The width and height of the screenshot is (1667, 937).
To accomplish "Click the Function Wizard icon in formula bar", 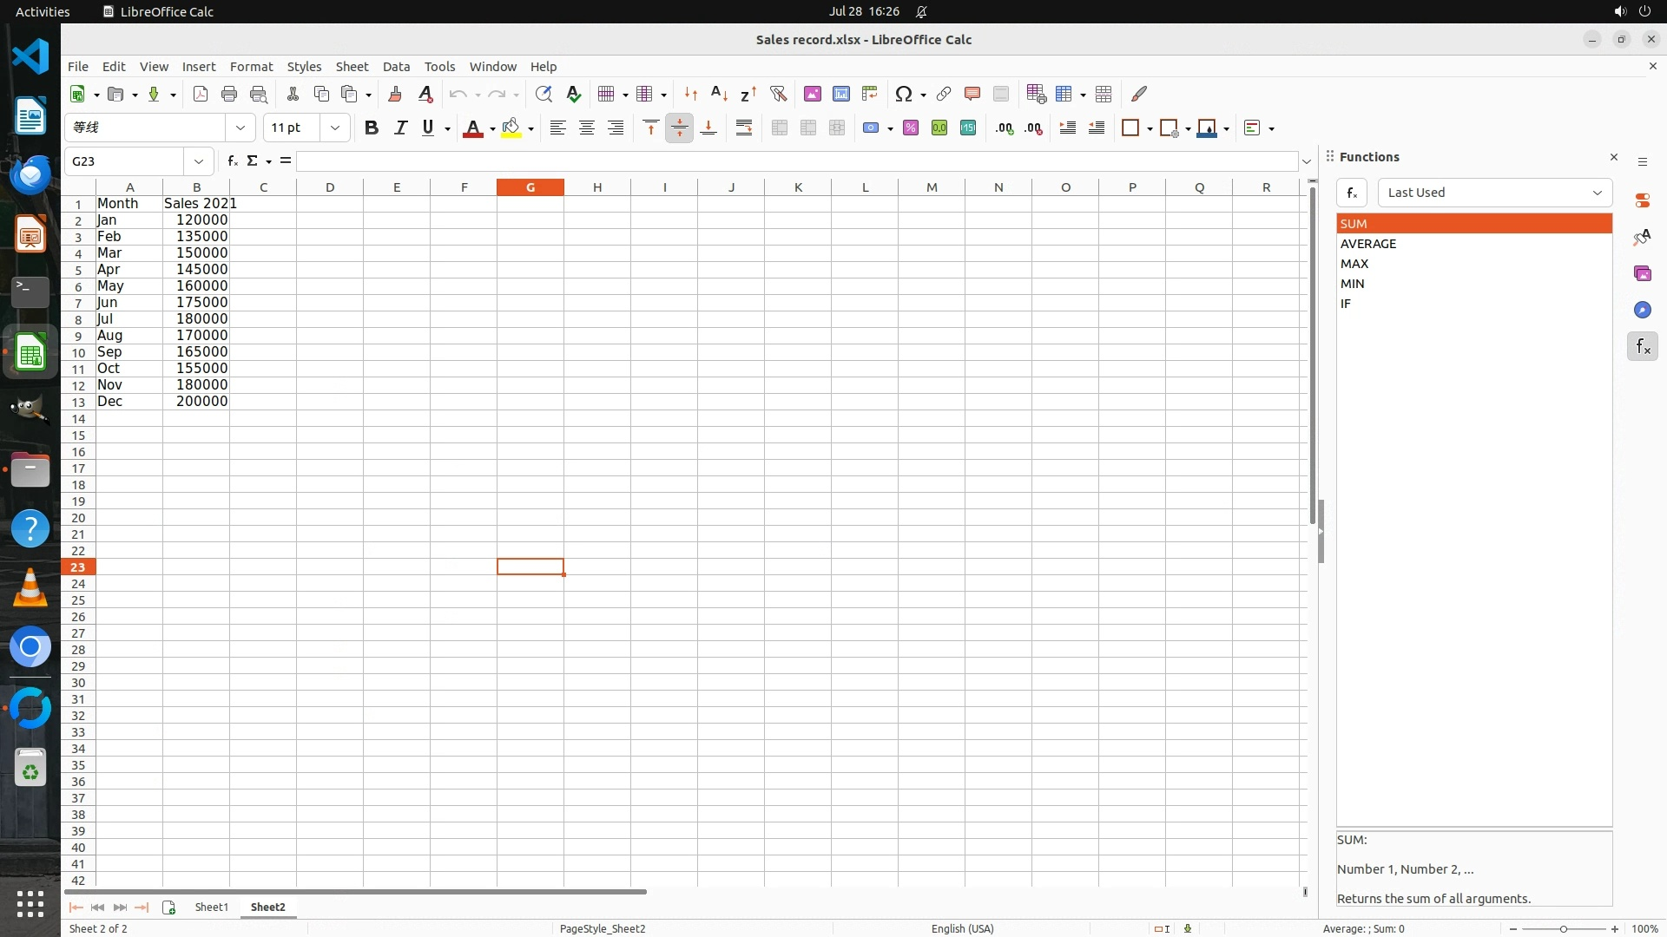I will 232,161.
